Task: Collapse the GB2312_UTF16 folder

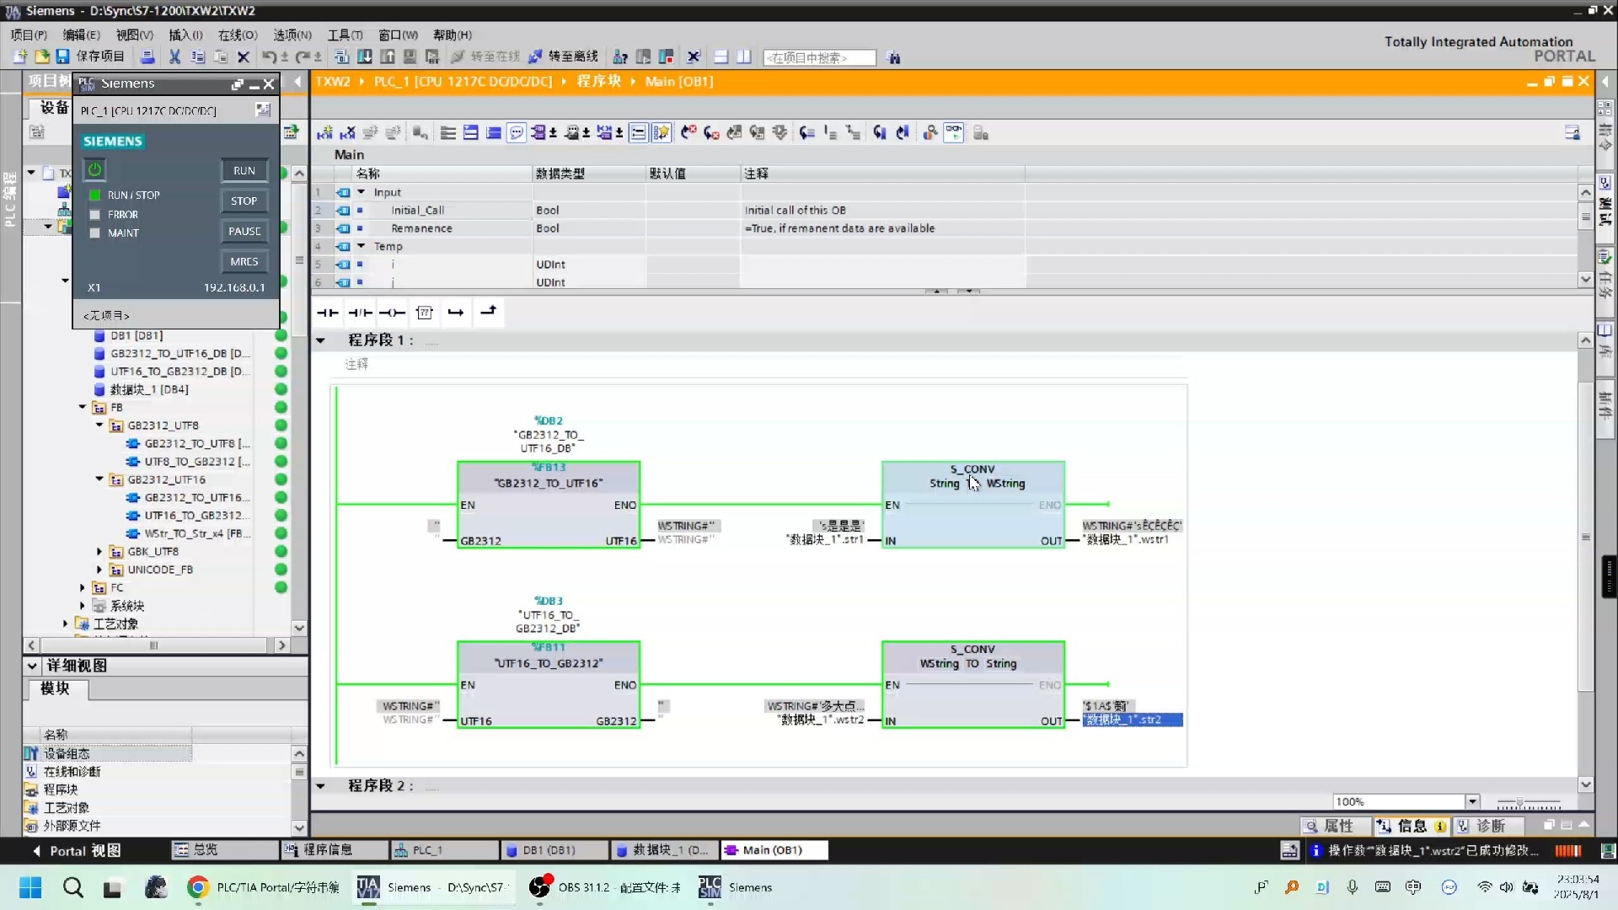Action: click(x=99, y=479)
